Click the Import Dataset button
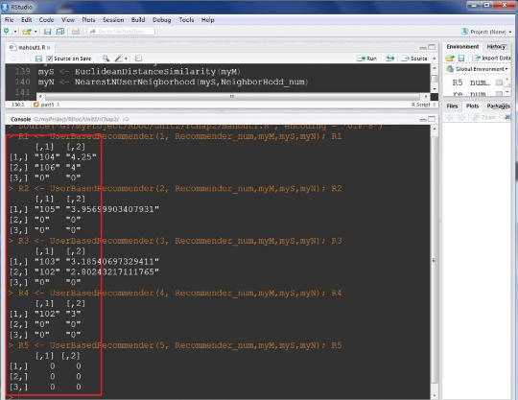This screenshot has height=400, width=518. [x=491, y=59]
